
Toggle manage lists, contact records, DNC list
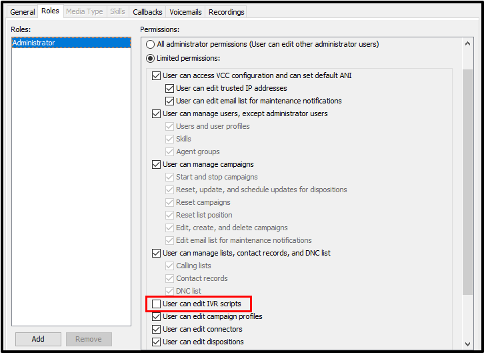157,254
